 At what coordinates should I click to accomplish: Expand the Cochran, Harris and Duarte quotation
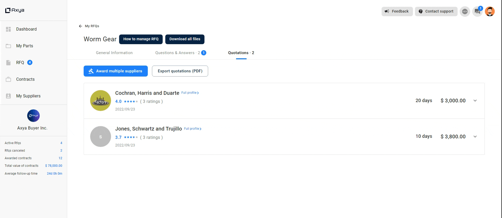[x=475, y=101]
